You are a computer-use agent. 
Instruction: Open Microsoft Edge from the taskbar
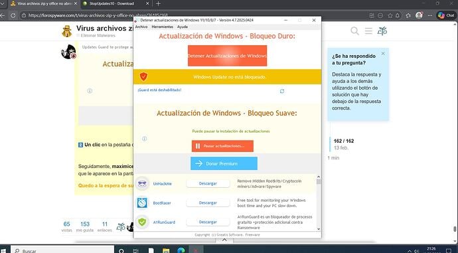click(x=181, y=250)
